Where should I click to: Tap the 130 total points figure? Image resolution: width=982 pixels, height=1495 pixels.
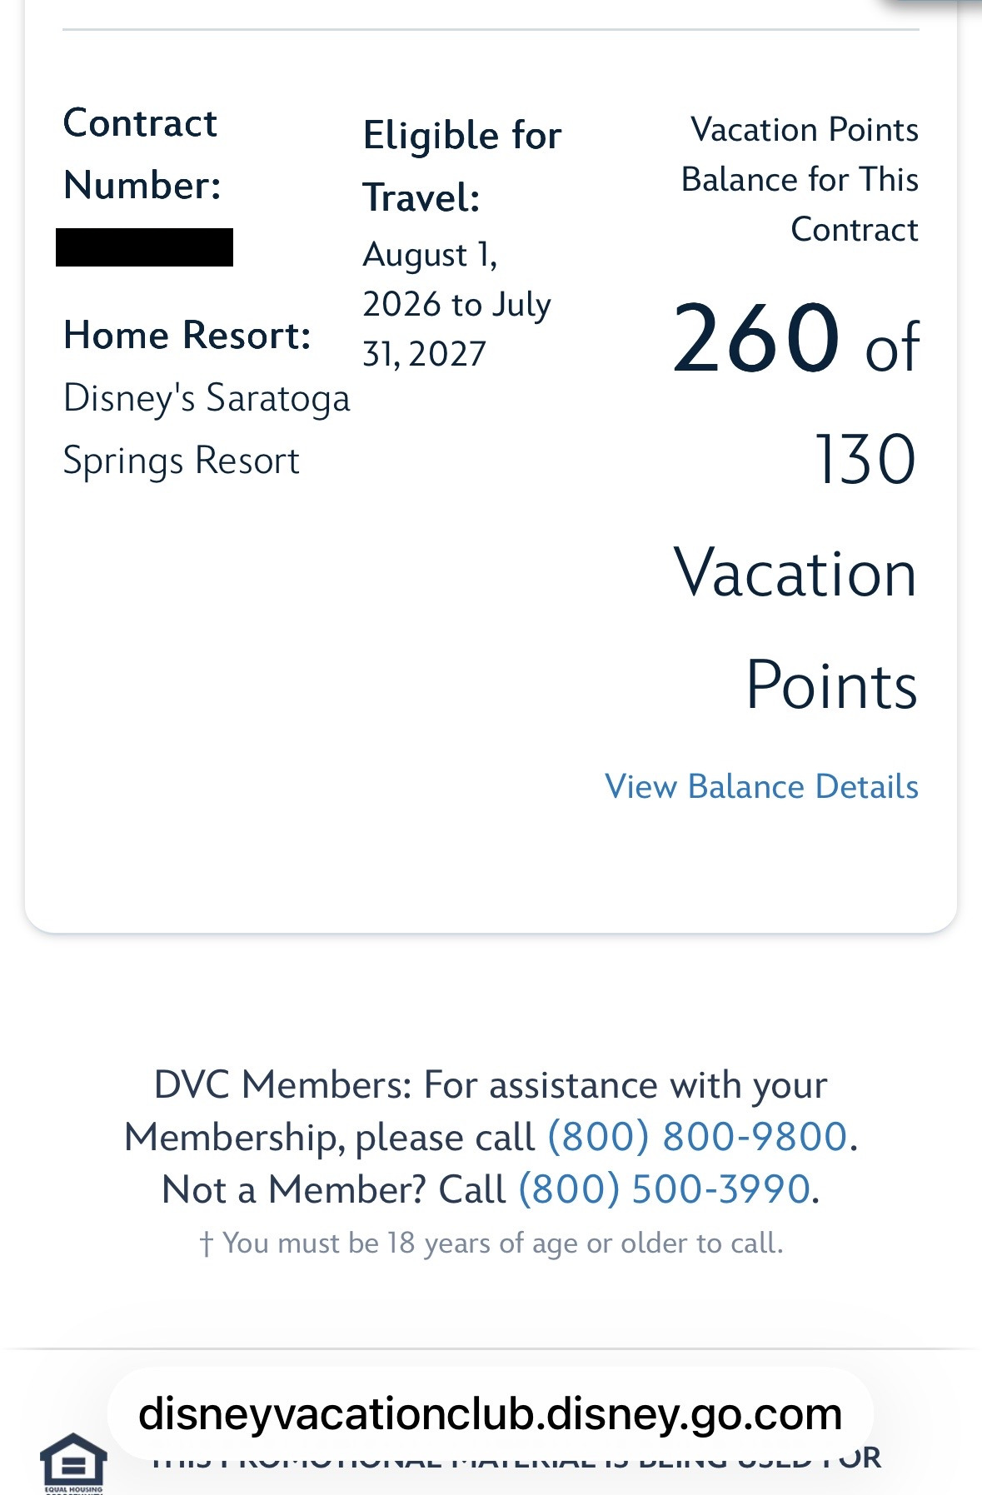click(865, 459)
